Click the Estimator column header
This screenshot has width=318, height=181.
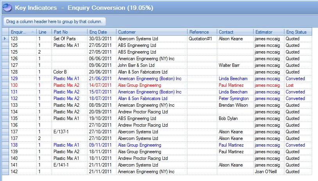tap(268, 32)
